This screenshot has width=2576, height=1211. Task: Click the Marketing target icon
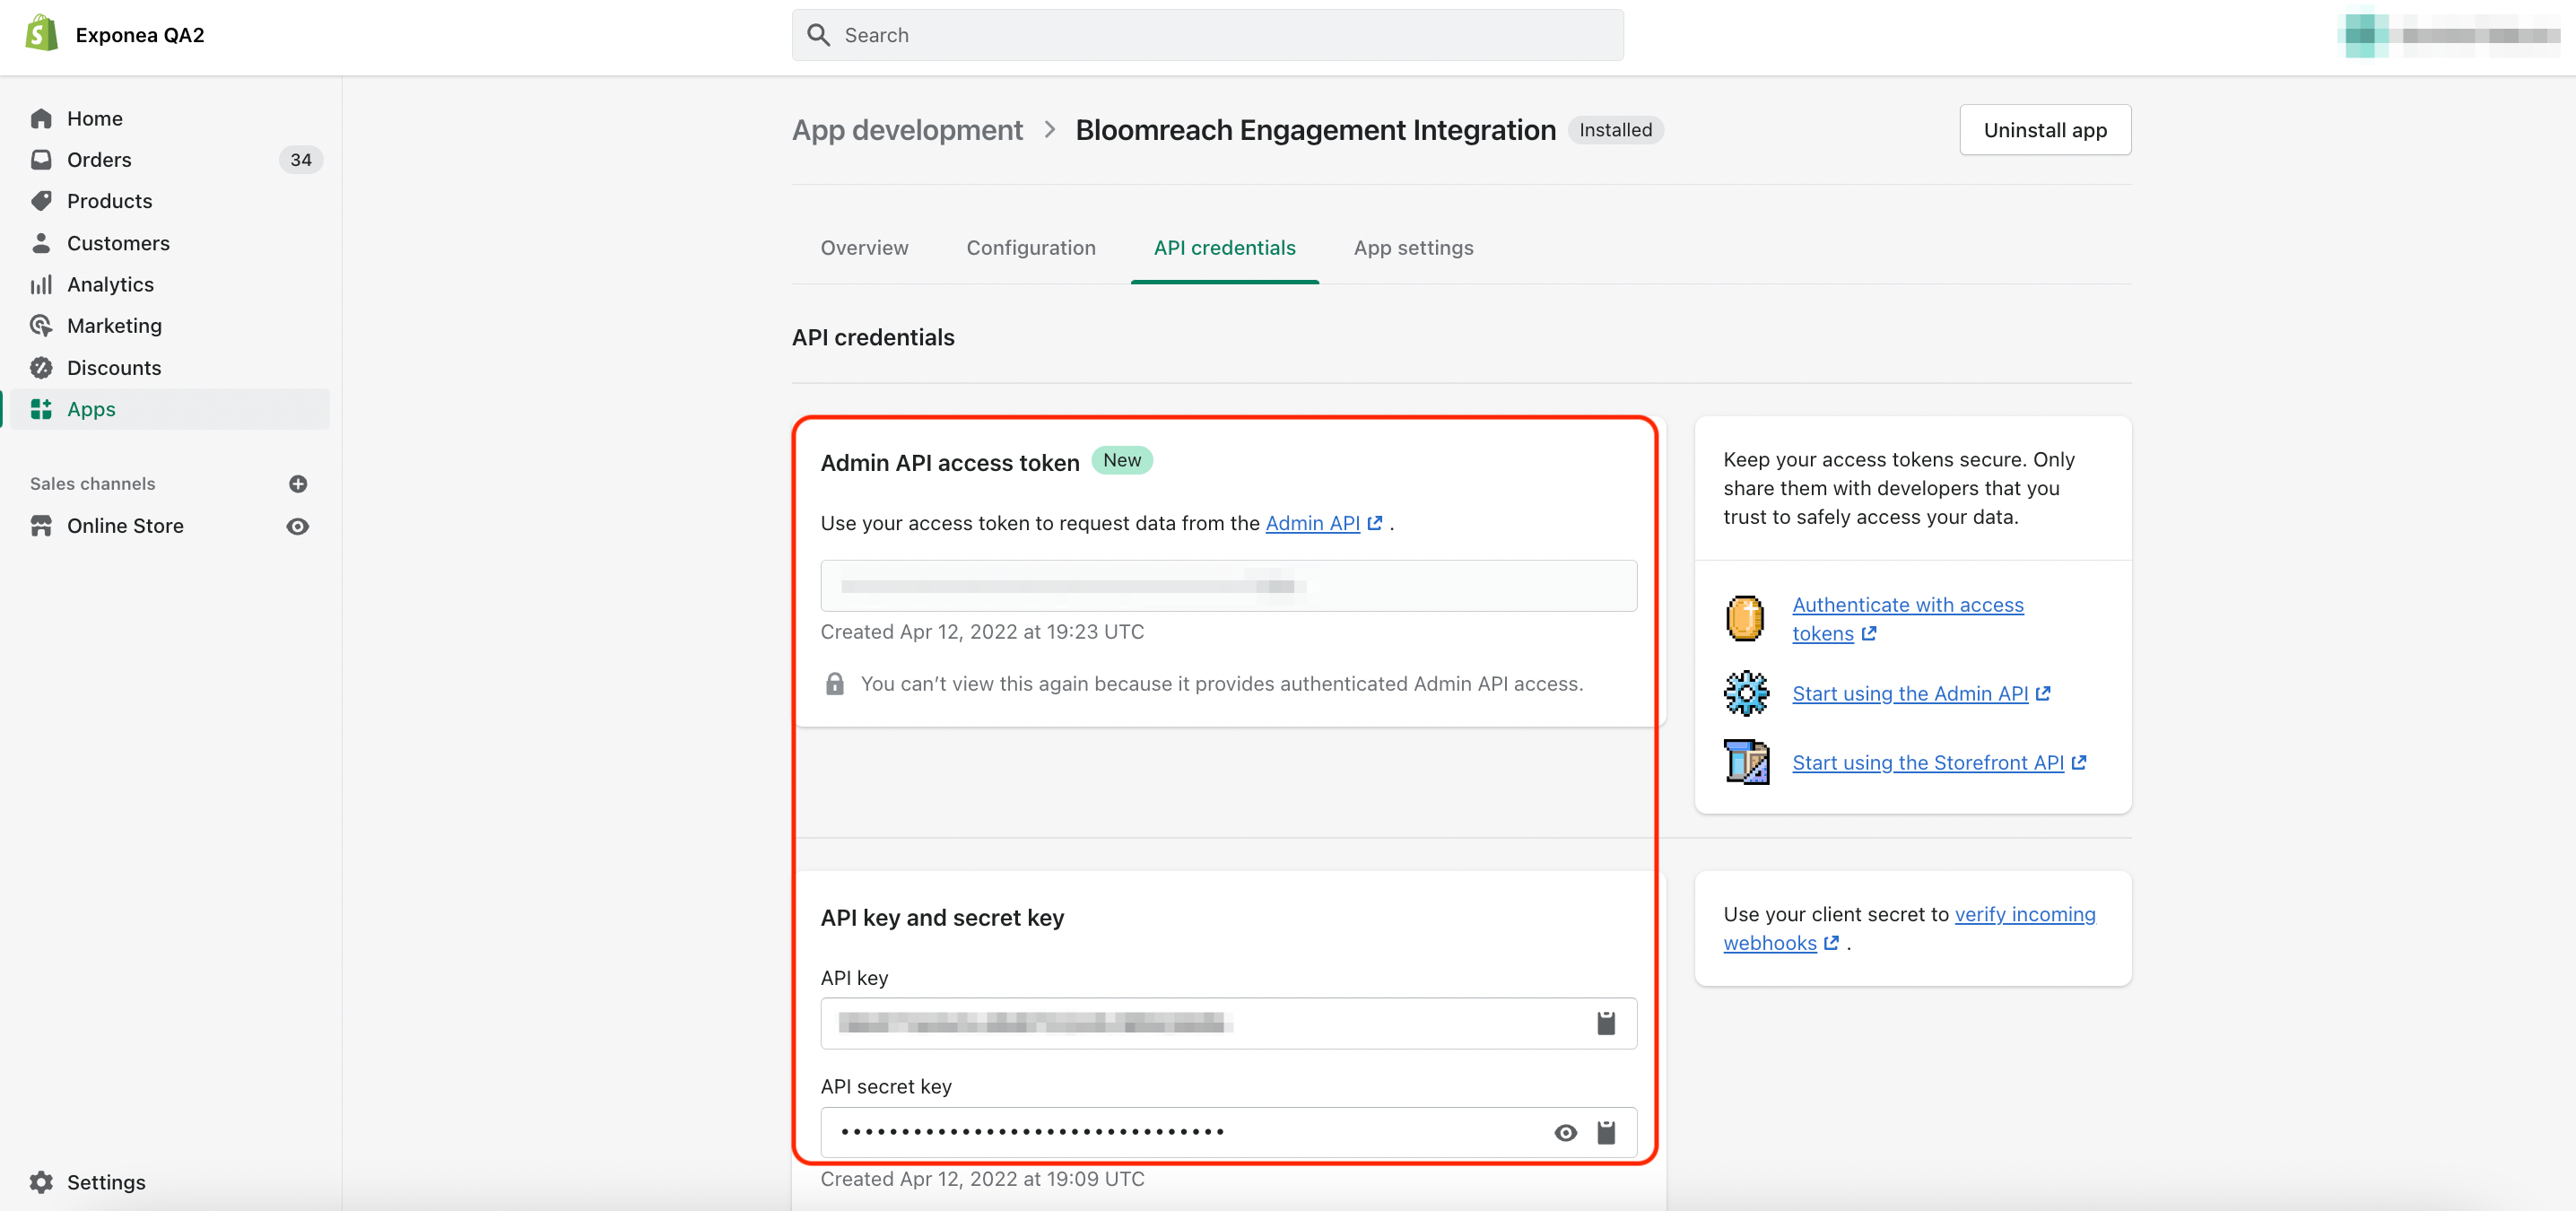pos(41,325)
